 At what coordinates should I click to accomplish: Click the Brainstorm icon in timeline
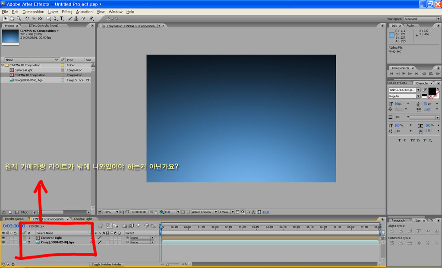(147, 226)
